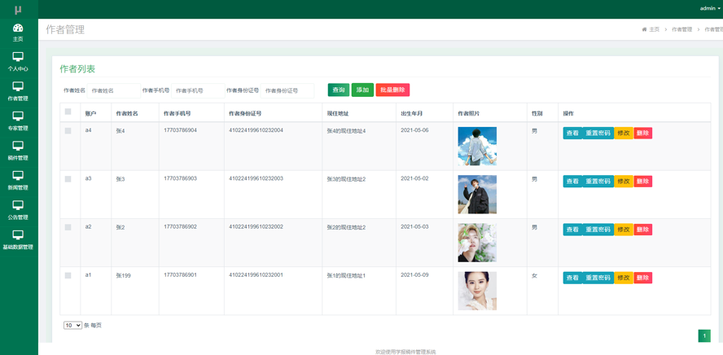The height and width of the screenshot is (355, 723).
Task: Click 修改 for author 张199
Action: (624, 278)
